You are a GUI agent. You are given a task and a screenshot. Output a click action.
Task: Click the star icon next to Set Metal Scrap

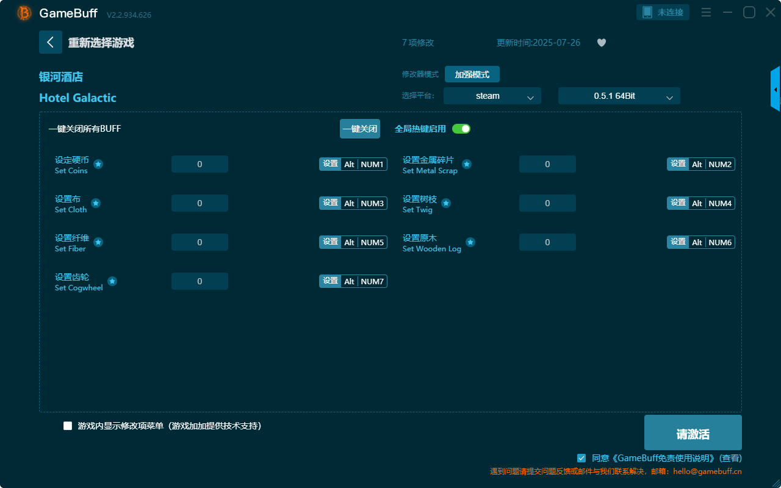tap(466, 164)
